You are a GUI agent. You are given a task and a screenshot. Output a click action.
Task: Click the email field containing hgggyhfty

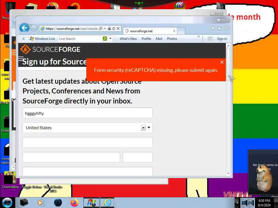[x=87, y=113]
